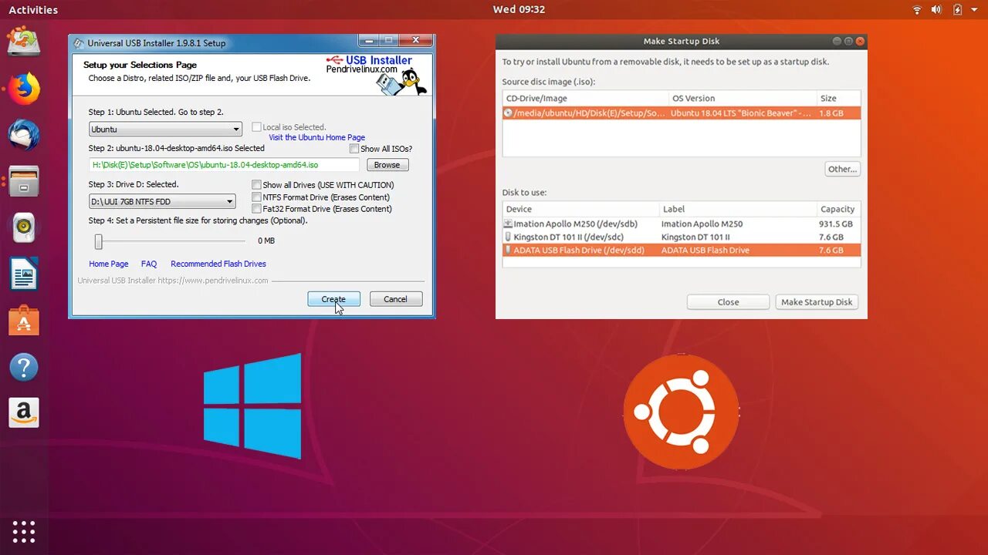Select Imation Apollo M250 disk row
The image size is (988, 555).
[x=682, y=224]
